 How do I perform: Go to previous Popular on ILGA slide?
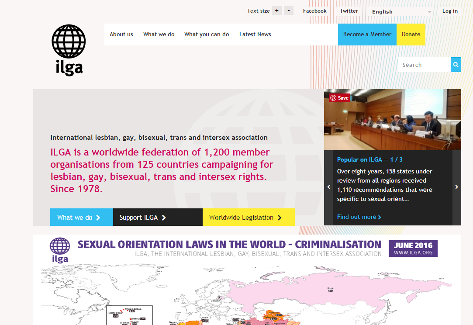tap(328, 187)
